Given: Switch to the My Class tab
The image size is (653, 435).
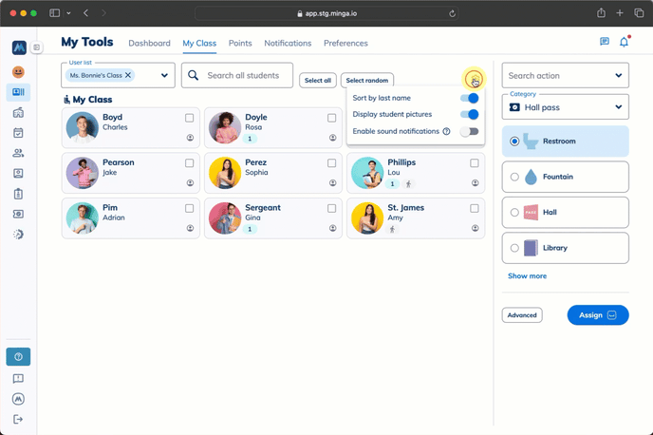Looking at the screenshot, I should tap(199, 43).
